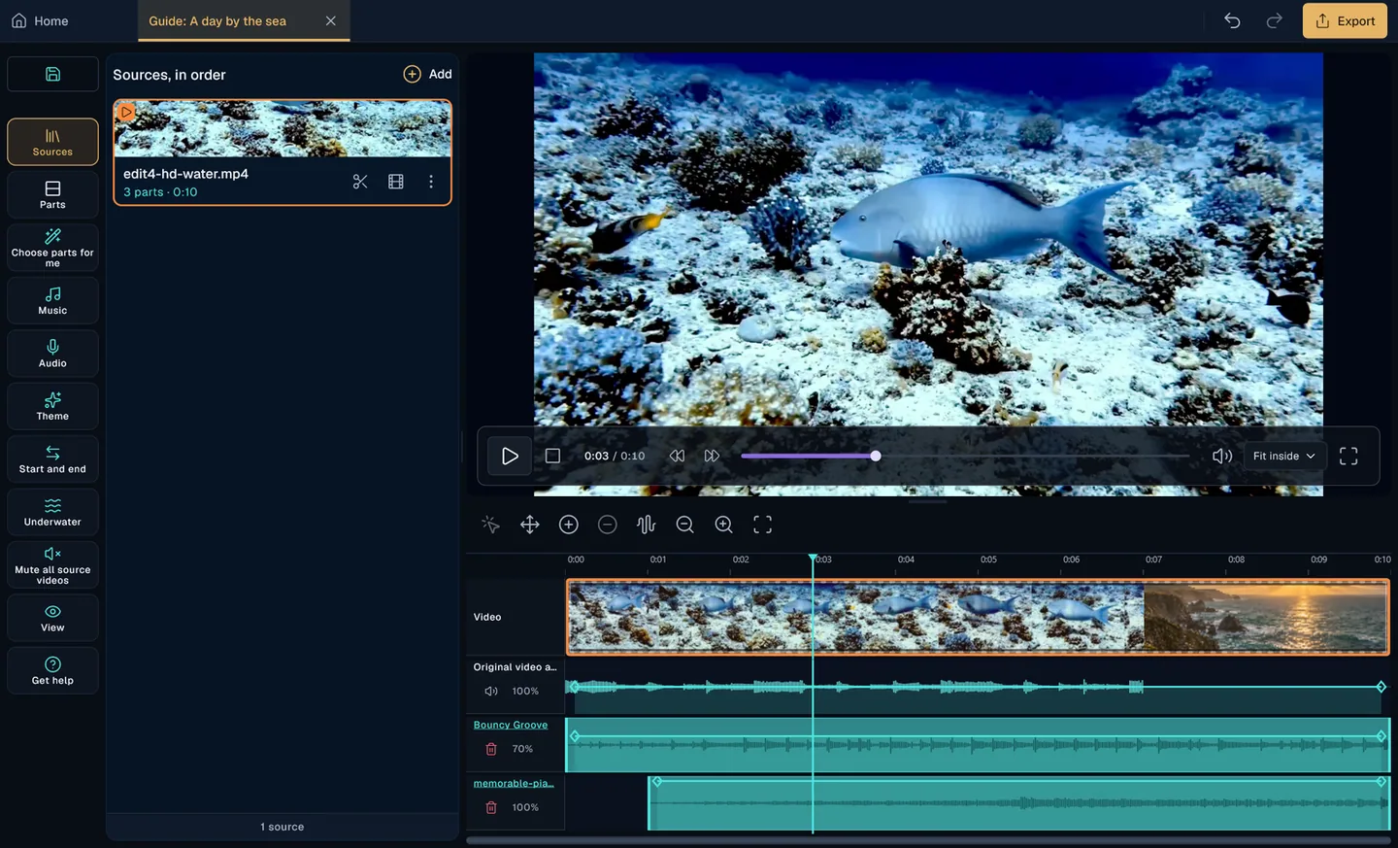Click the film strip icon on edit4-hd-water.mp4
The height and width of the screenshot is (848, 1398).
[x=396, y=182]
